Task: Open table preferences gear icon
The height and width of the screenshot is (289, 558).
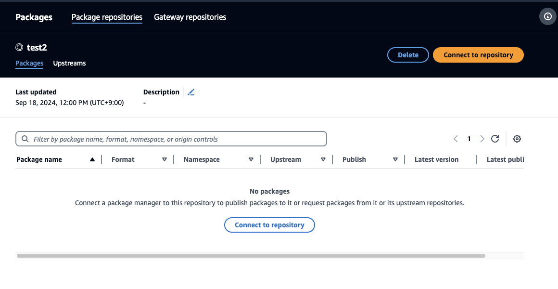Action: pyautogui.click(x=517, y=139)
